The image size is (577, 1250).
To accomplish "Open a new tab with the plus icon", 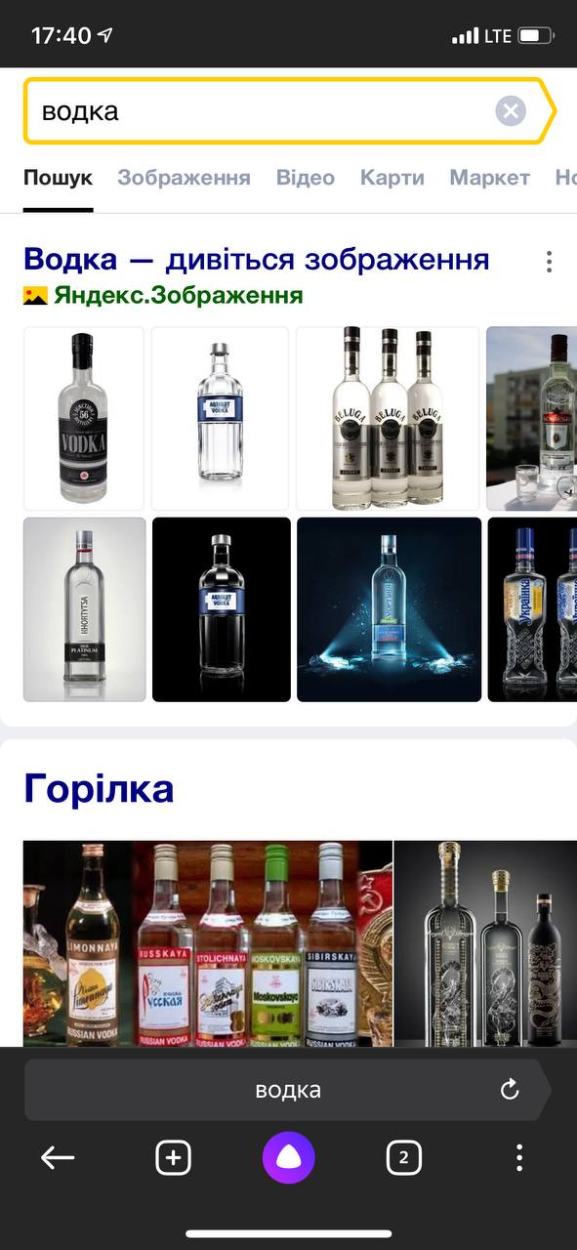I will [173, 1158].
